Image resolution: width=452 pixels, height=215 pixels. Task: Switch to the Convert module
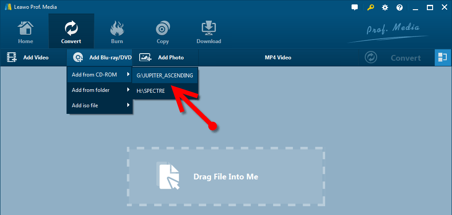click(71, 31)
